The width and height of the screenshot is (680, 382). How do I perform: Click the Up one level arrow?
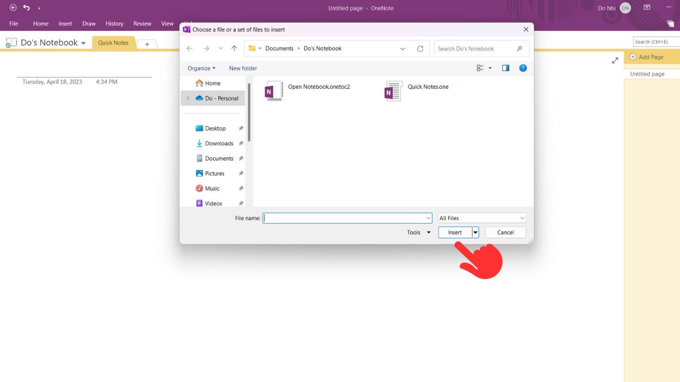click(x=234, y=49)
